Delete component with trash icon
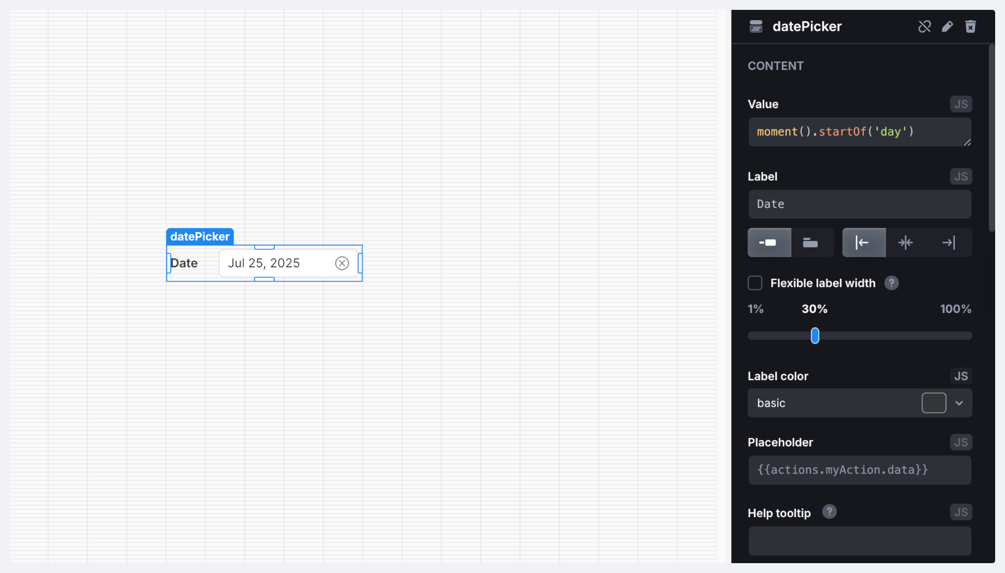1005x573 pixels. (970, 27)
